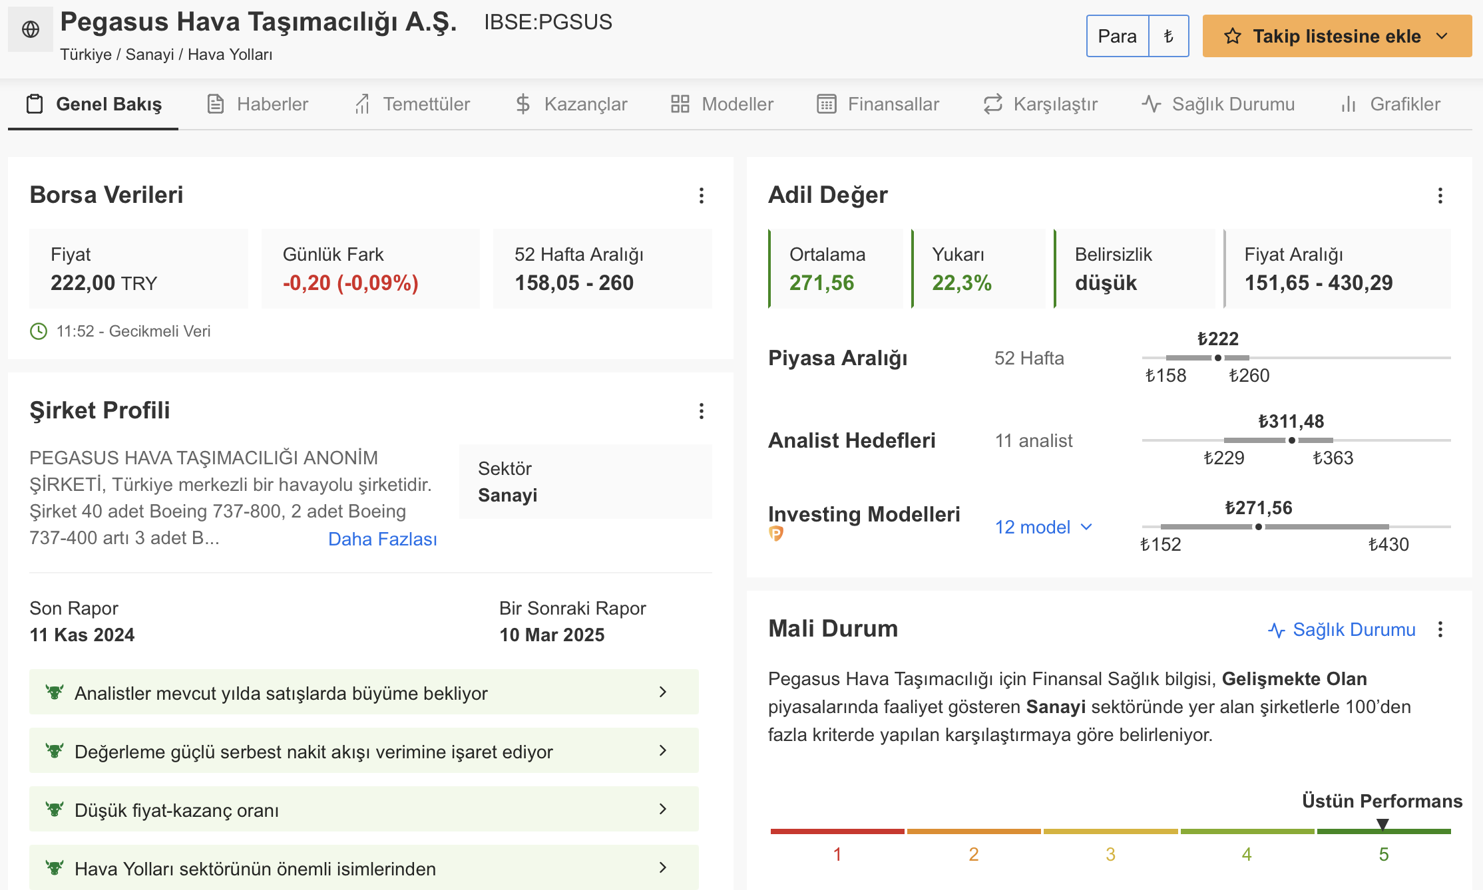Expand Hava Yolları sektörünün önemli isimlerinden chevron
Image resolution: width=1483 pixels, height=890 pixels.
[663, 867]
